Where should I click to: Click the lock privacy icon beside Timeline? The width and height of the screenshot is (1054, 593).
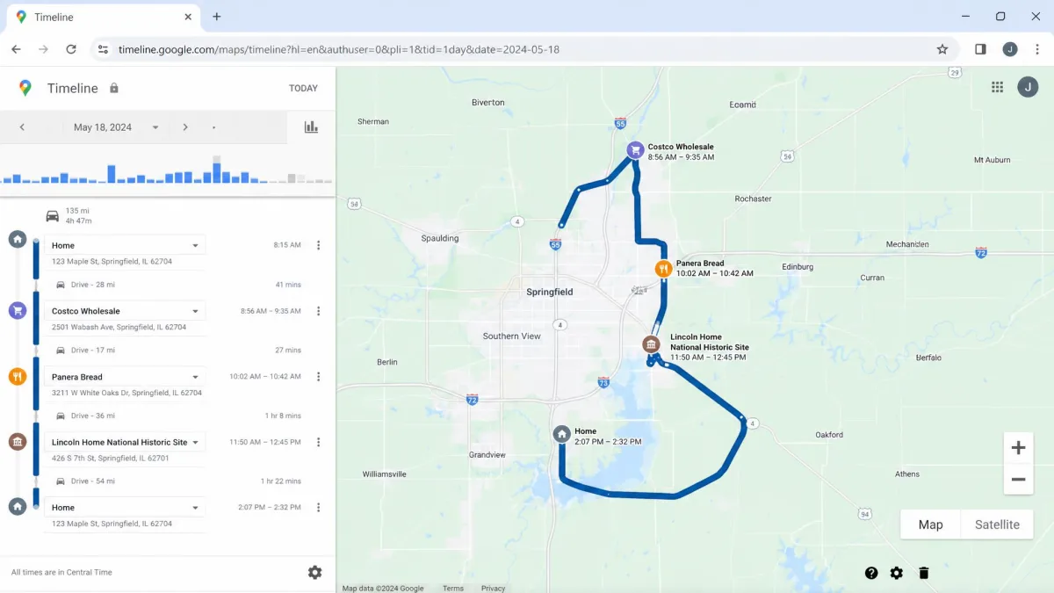[x=113, y=88]
